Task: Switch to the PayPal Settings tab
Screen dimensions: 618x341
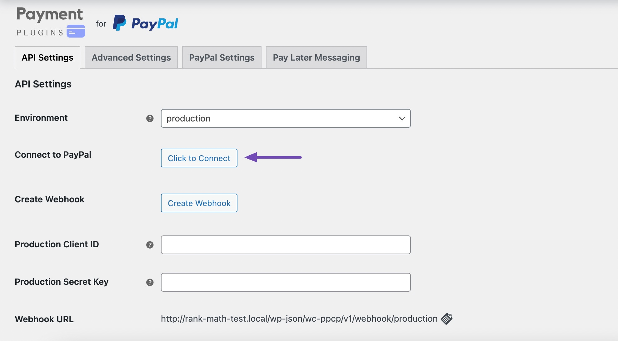Action: 222,57
